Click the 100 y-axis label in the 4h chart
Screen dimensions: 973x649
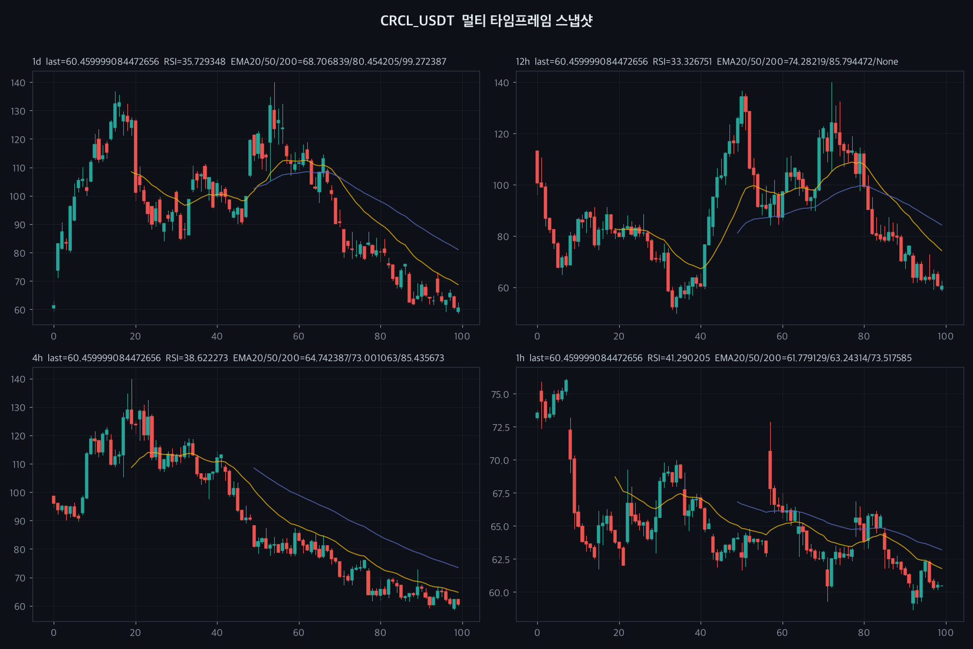[x=18, y=492]
